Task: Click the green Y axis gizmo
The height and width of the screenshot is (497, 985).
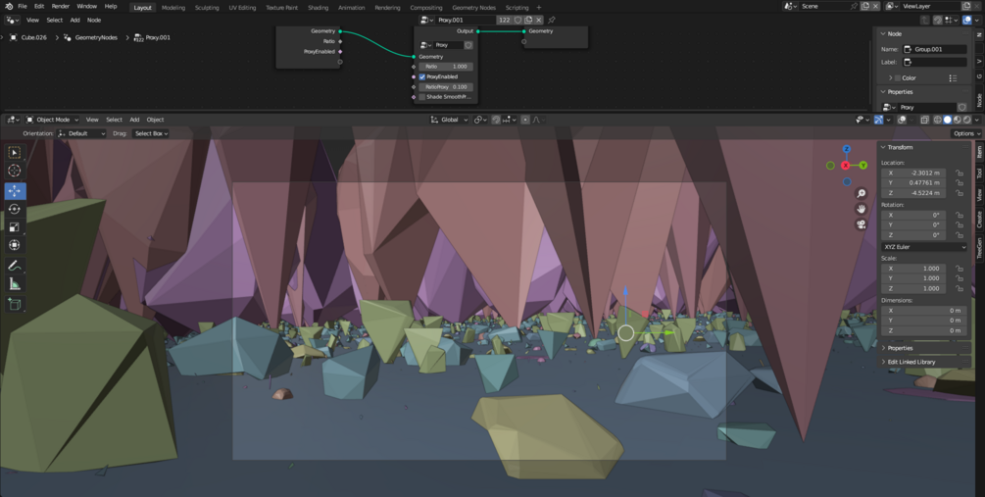Action: 862,166
